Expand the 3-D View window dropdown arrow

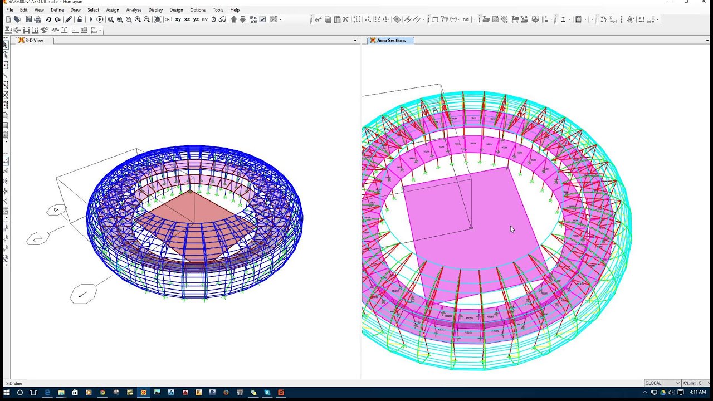(355, 40)
